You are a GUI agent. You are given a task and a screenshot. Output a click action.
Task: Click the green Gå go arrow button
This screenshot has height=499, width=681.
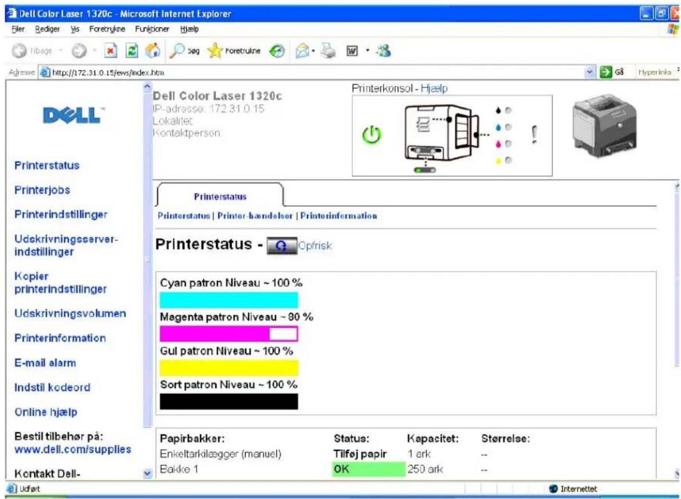(x=605, y=72)
